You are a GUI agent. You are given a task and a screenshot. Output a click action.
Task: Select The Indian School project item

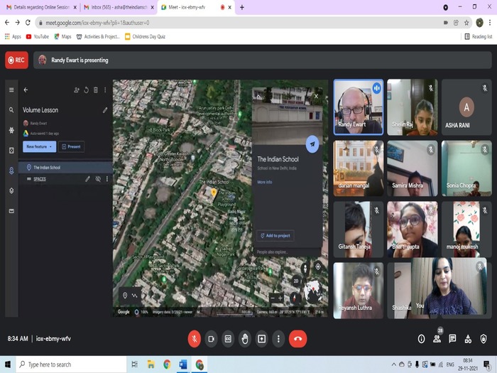pyautogui.click(x=65, y=167)
